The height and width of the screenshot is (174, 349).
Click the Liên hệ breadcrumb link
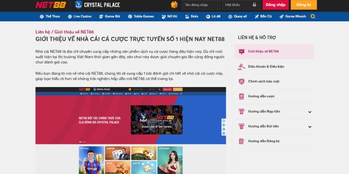[43, 32]
